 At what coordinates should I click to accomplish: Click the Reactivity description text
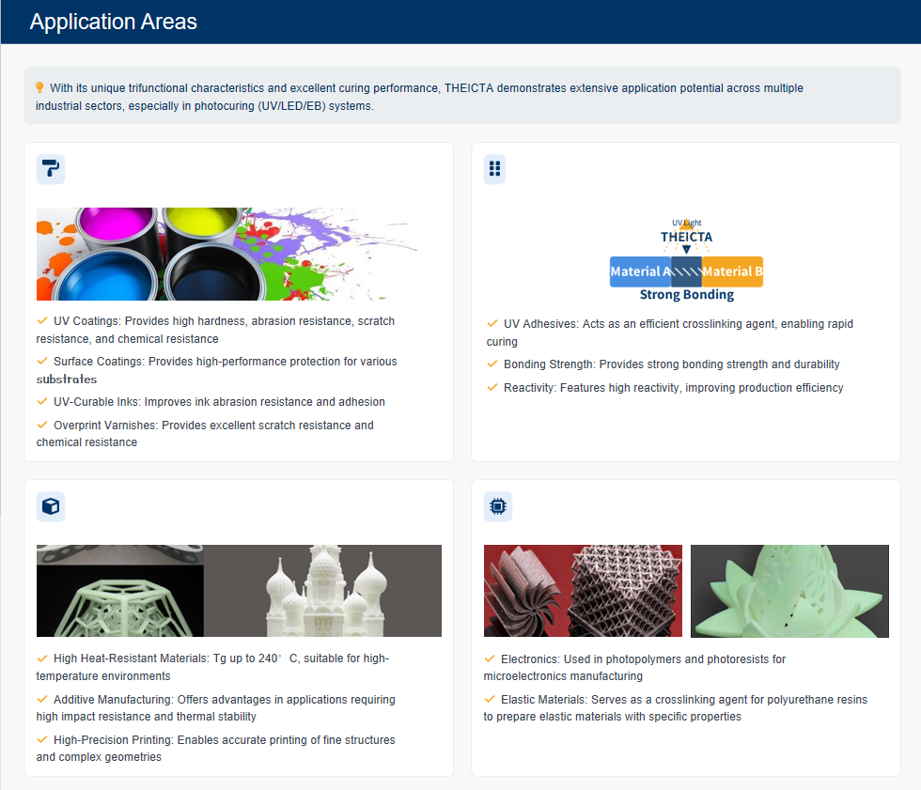tap(673, 387)
